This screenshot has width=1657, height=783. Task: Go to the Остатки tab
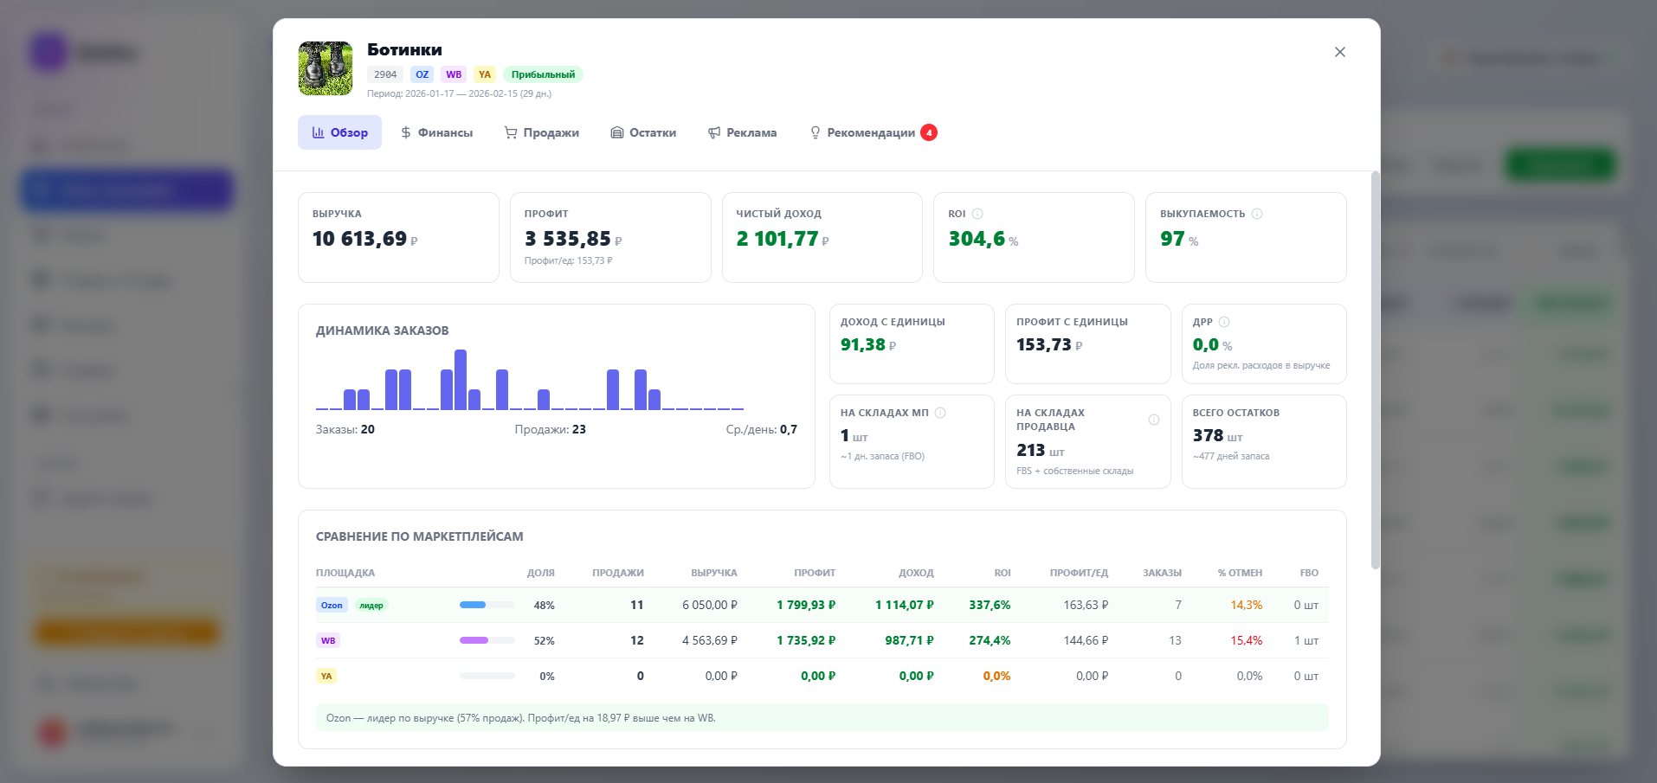pos(643,132)
